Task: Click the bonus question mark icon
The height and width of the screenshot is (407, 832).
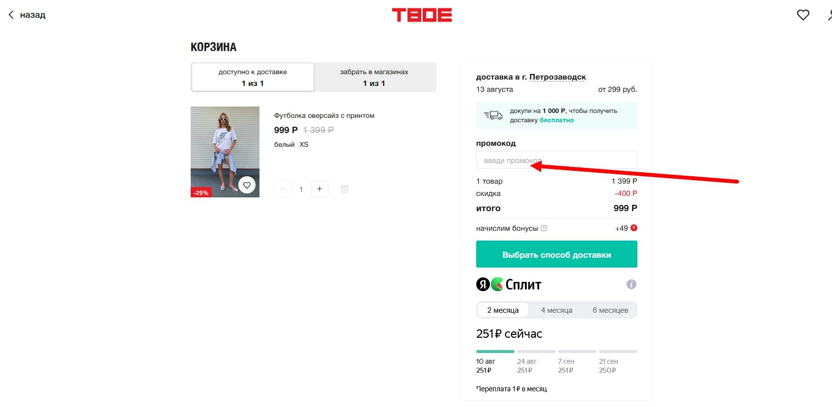Action: tap(544, 227)
